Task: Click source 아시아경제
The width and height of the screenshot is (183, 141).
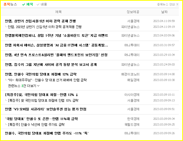Action: pos(132,95)
